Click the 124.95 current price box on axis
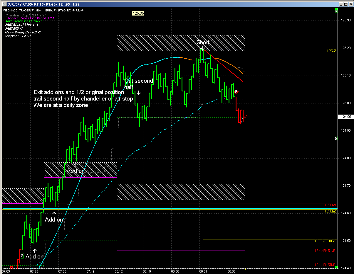The width and height of the screenshot is (354, 274). (x=345, y=117)
